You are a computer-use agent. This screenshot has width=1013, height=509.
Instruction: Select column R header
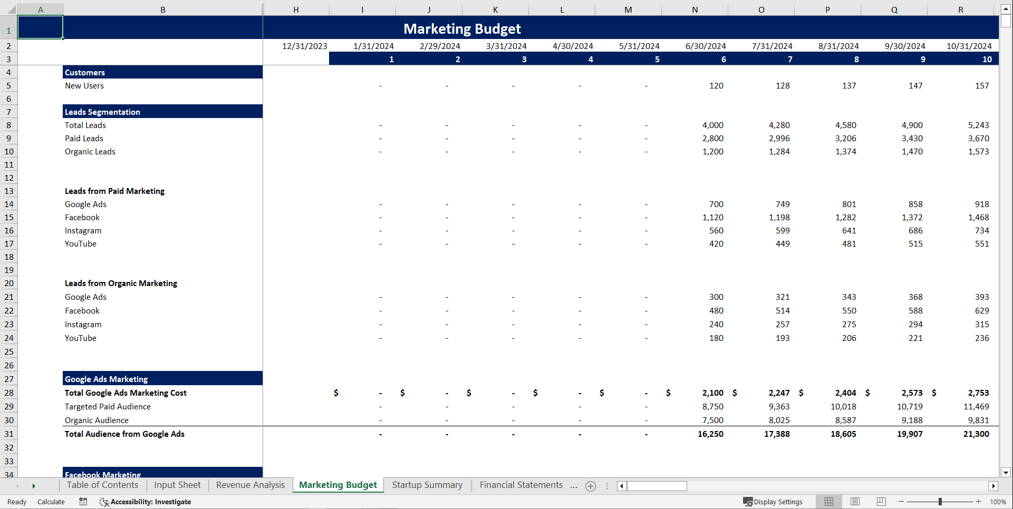961,9
